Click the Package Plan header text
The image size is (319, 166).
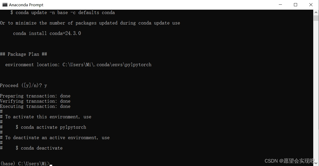(23, 54)
